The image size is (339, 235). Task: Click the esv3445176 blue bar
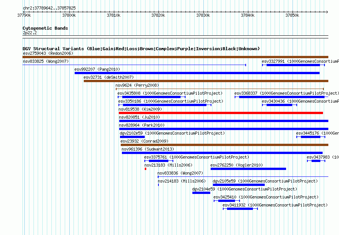click(310, 137)
